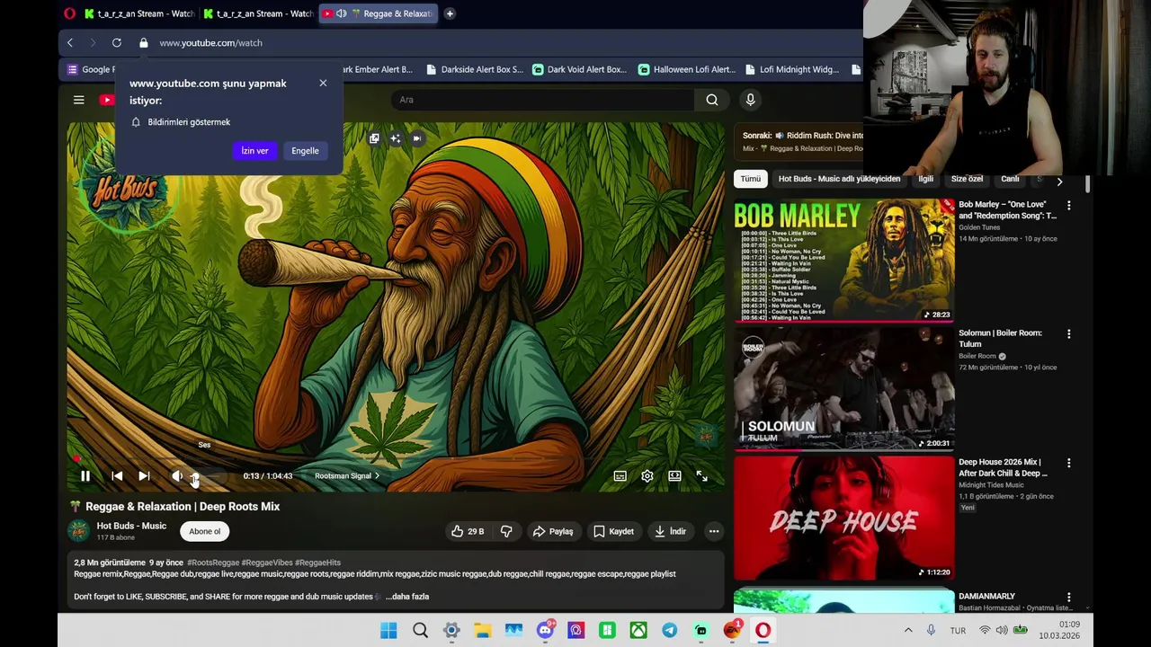Switch to second t_a_r_z_an Stream tab
Viewport: 1151px width, 647px height.
click(259, 13)
